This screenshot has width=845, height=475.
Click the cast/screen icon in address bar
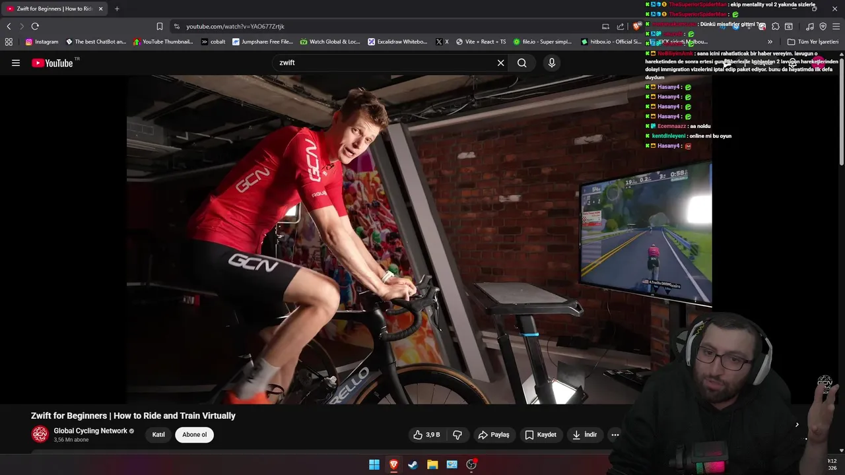click(605, 26)
